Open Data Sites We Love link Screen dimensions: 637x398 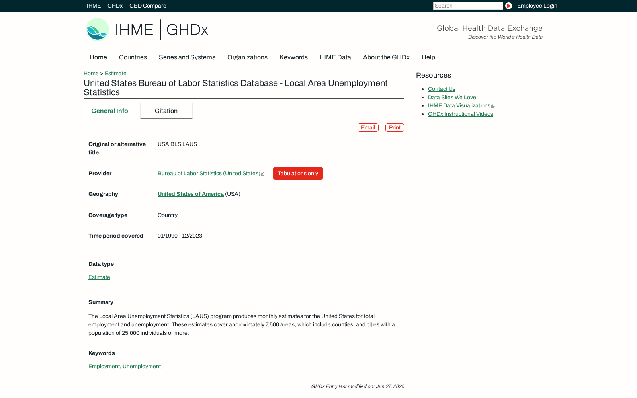pyautogui.click(x=452, y=97)
